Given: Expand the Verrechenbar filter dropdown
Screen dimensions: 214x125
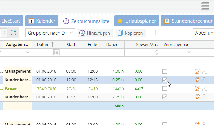Looking at the screenshot, I should pos(189,52).
